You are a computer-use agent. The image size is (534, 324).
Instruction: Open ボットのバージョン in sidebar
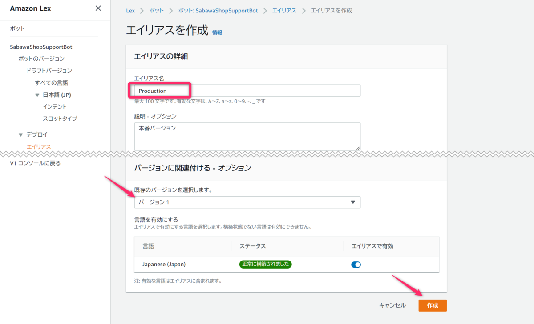tap(41, 59)
